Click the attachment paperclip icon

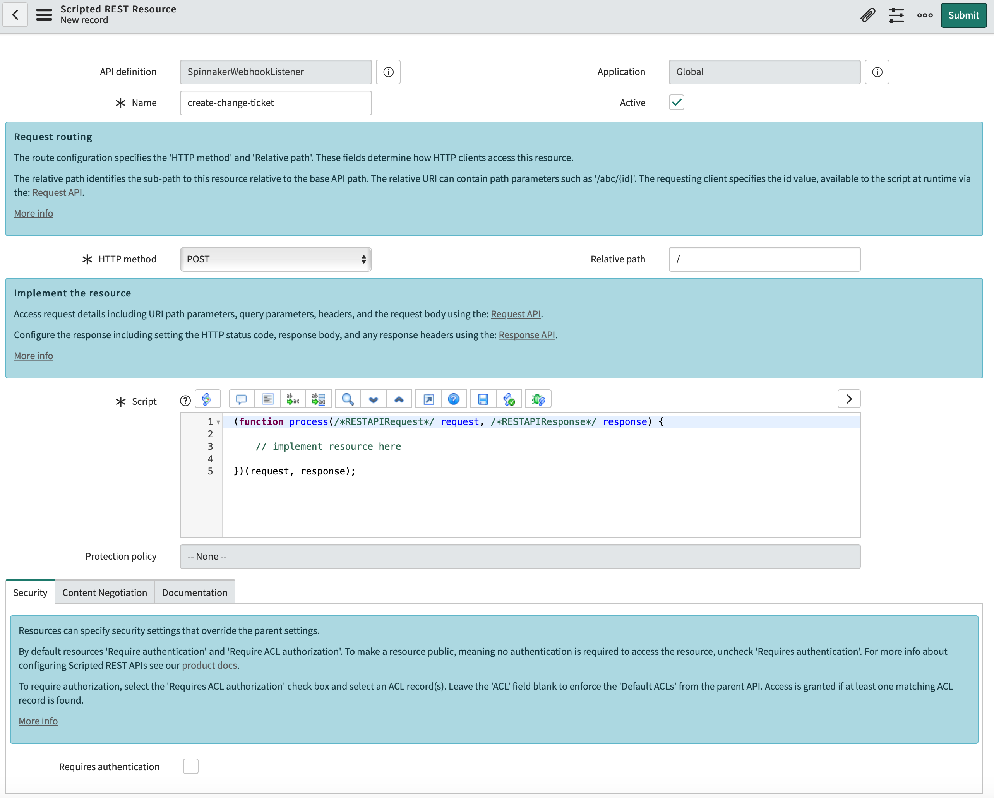(867, 15)
